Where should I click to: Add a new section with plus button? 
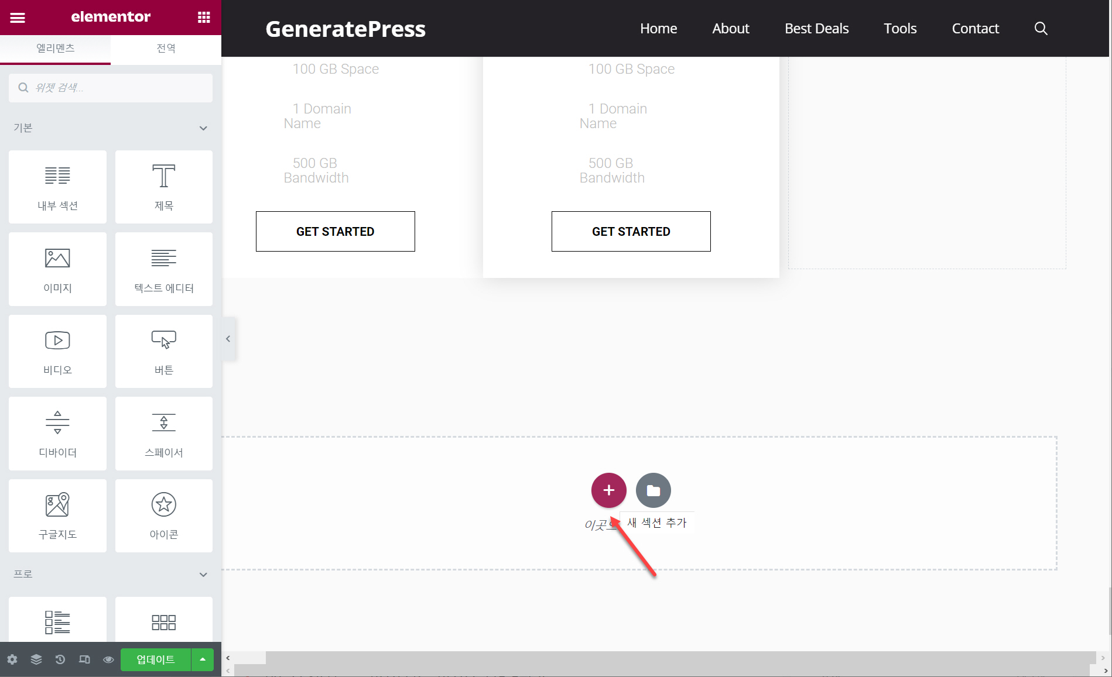coord(609,490)
